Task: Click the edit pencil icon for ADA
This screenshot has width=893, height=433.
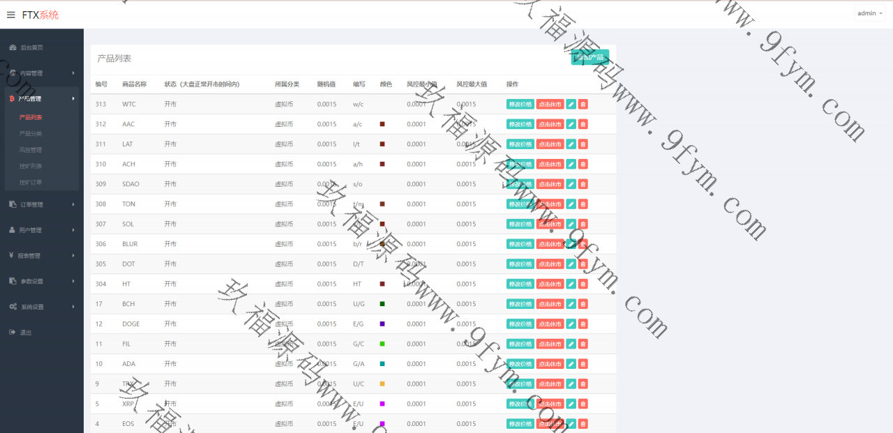Action: click(x=571, y=364)
